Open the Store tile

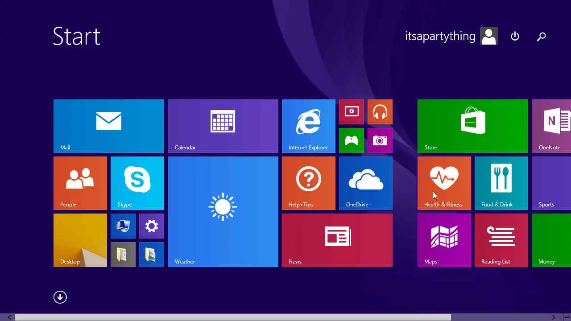(x=473, y=126)
